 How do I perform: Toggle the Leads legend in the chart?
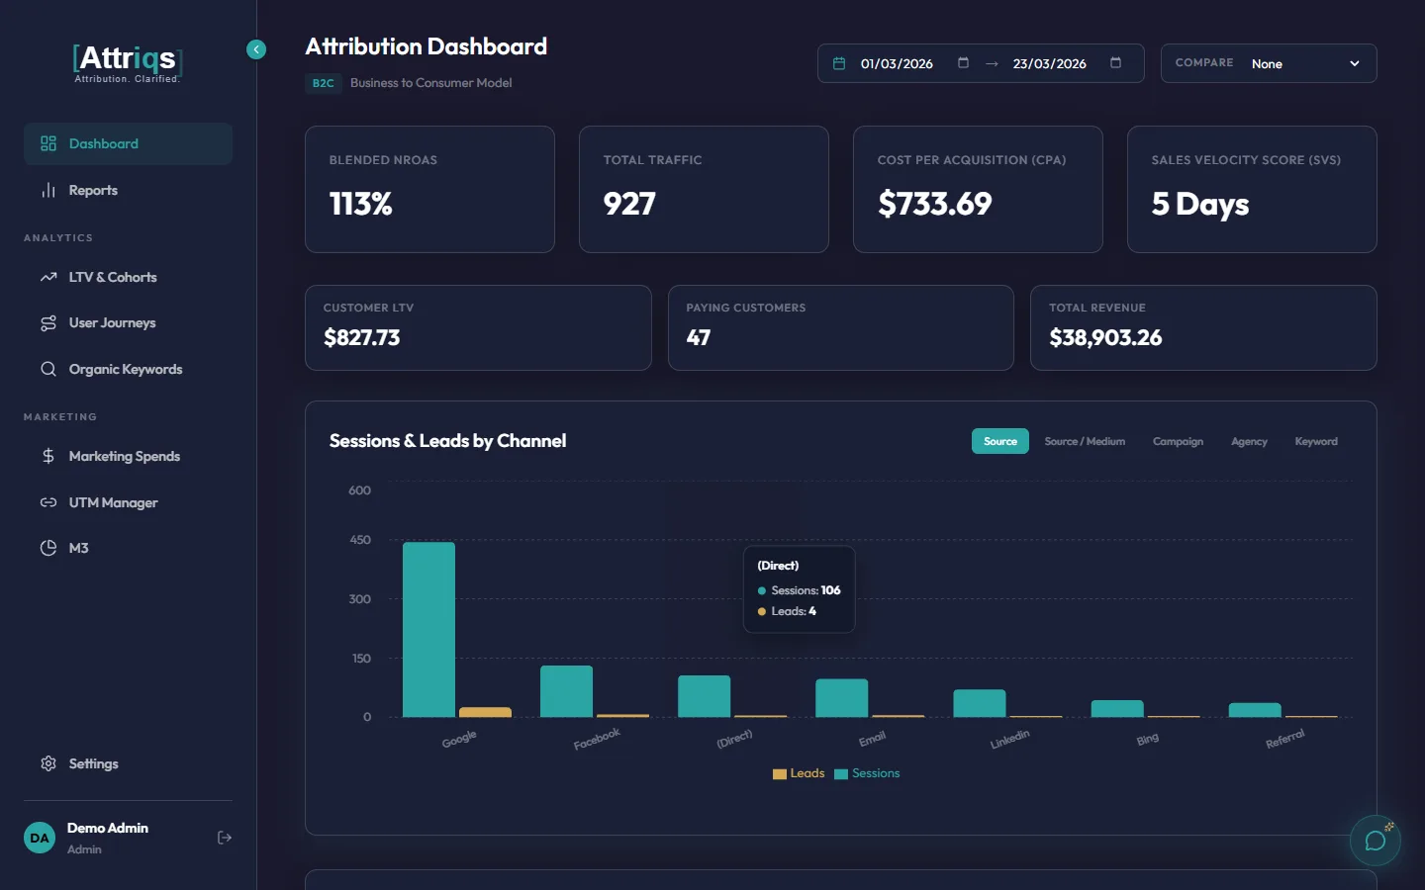click(798, 773)
